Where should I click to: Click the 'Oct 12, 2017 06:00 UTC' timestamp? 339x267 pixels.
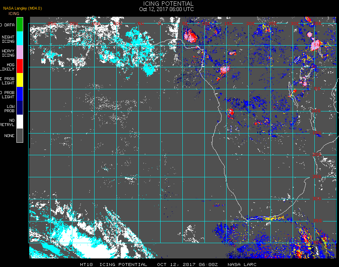click(167, 9)
